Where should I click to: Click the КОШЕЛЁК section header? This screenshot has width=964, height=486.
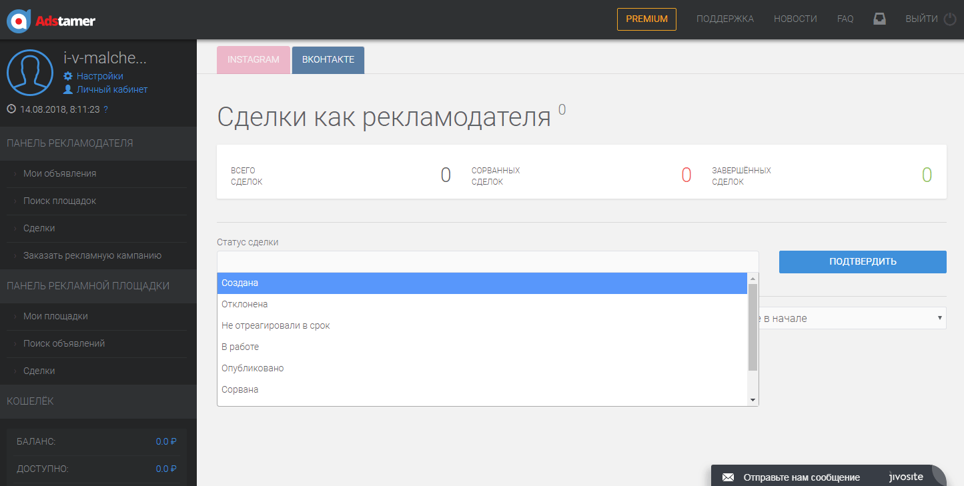(x=98, y=401)
